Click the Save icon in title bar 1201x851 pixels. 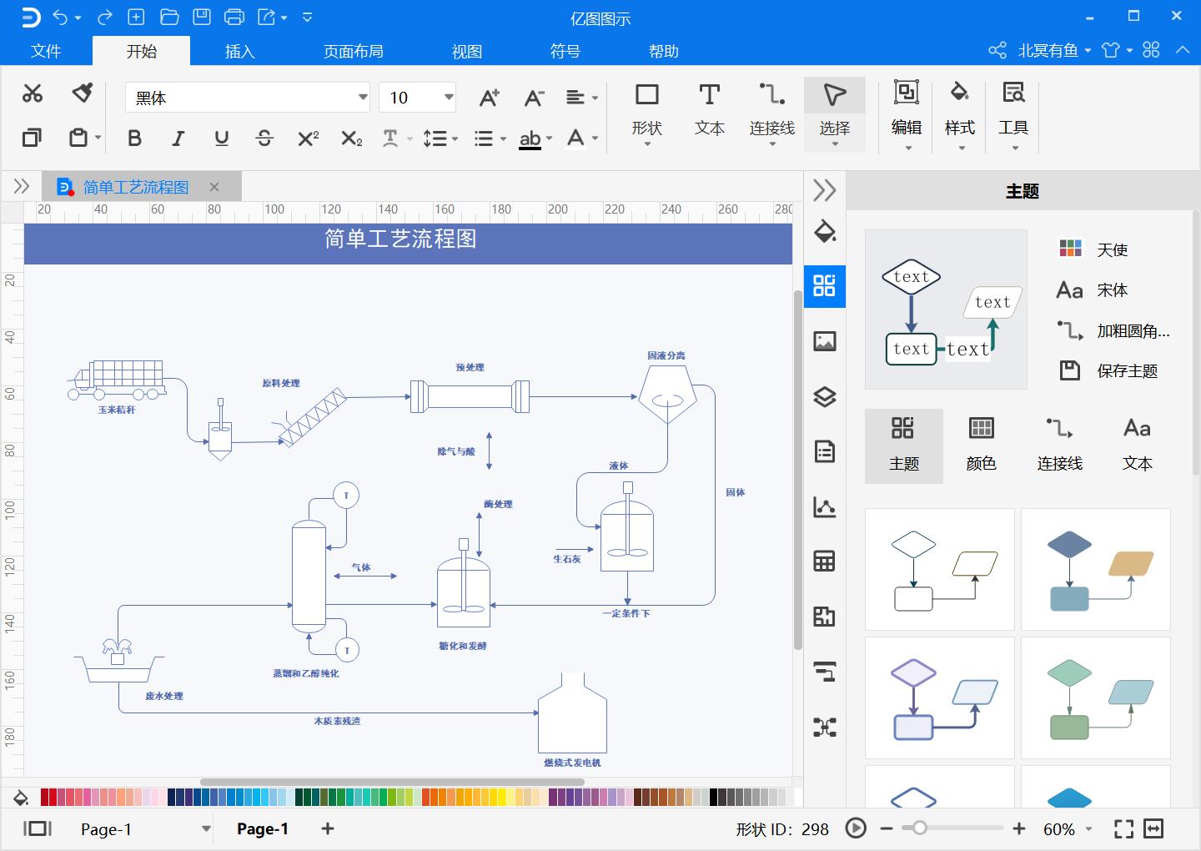(202, 17)
